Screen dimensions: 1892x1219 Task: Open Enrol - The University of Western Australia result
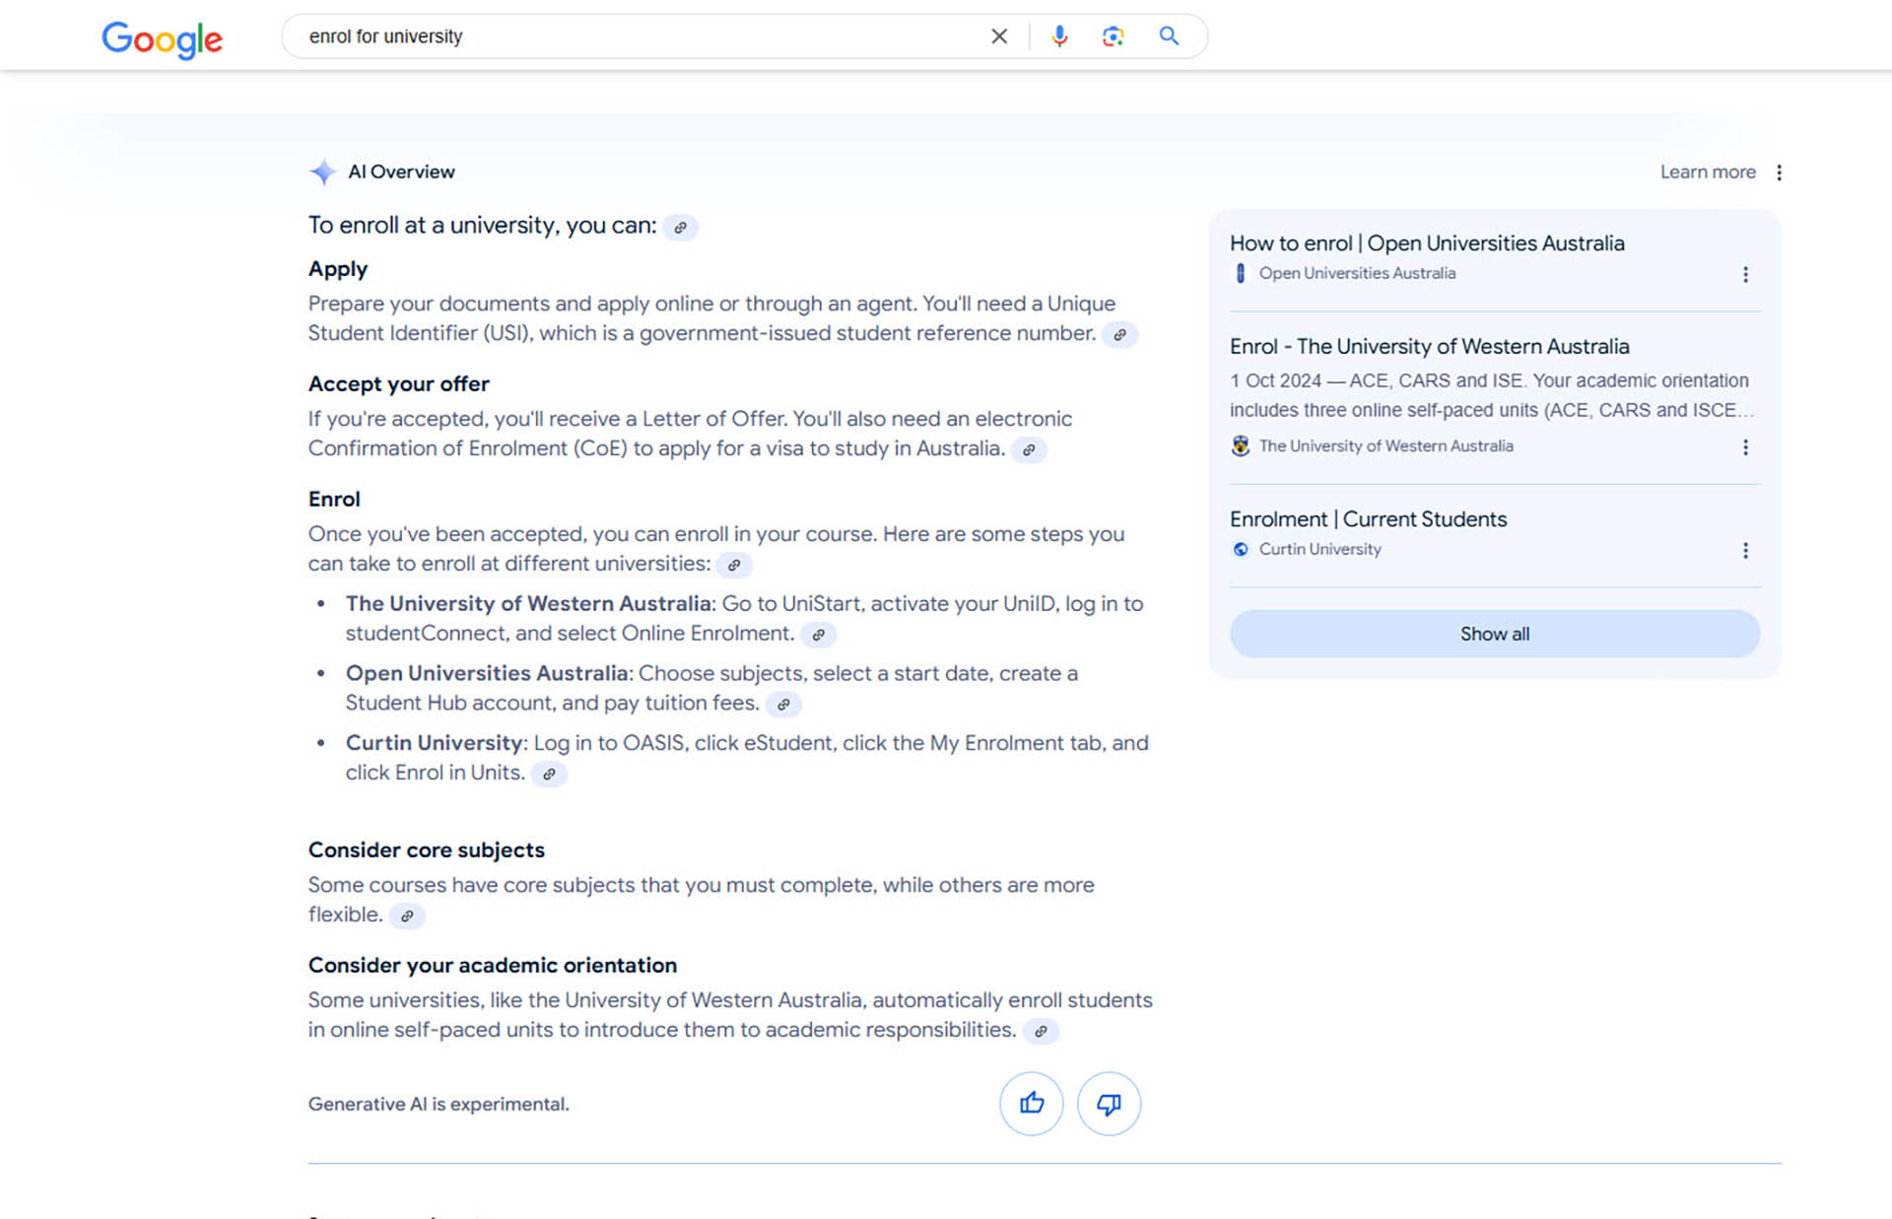pyautogui.click(x=1429, y=347)
